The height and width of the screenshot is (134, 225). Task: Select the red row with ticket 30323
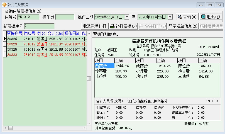click(45, 44)
